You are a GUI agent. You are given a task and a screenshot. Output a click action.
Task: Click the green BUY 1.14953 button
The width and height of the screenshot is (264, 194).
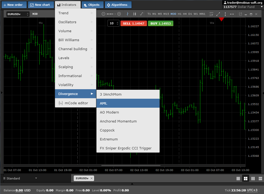161,23
